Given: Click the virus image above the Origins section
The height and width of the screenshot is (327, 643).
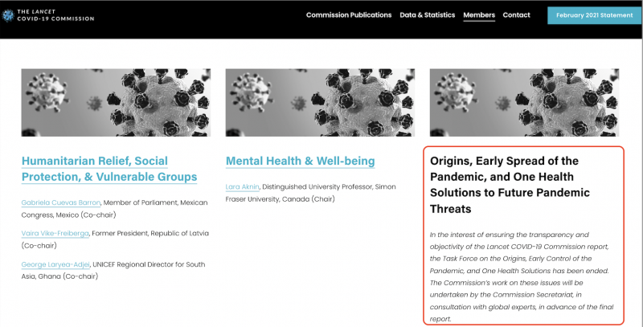Looking at the screenshot, I should (525, 102).
